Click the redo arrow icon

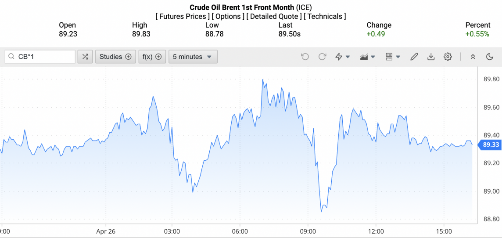[322, 57]
